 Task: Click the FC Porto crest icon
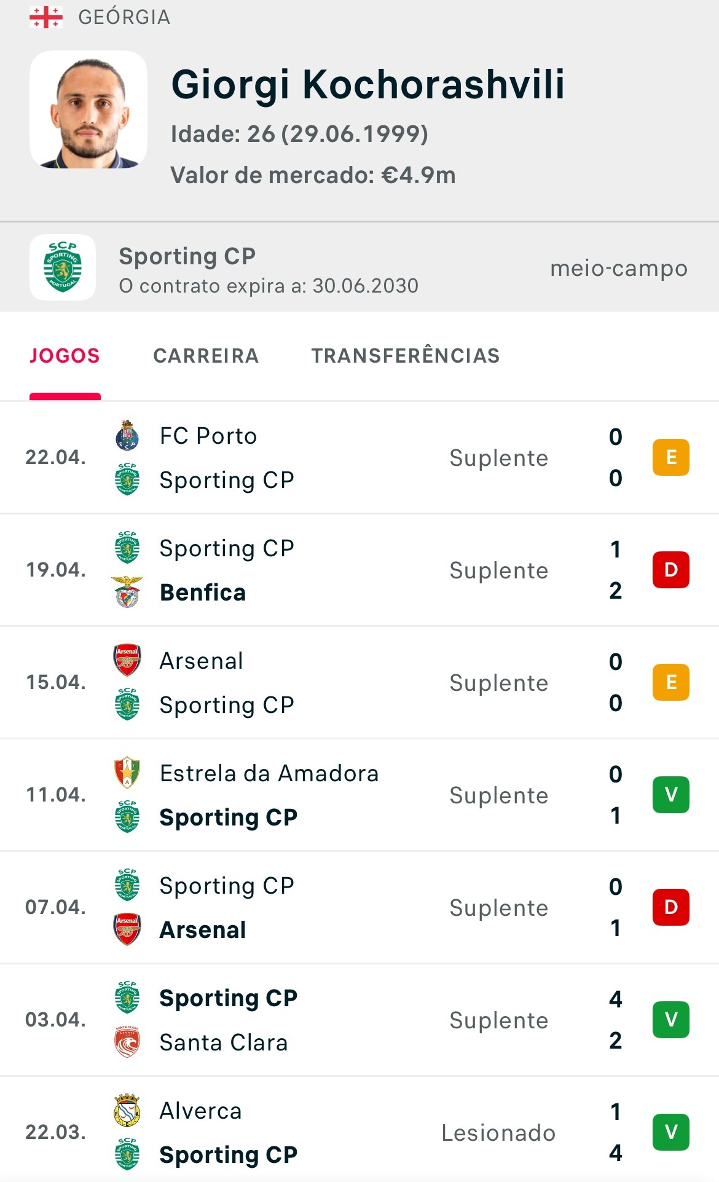point(127,436)
